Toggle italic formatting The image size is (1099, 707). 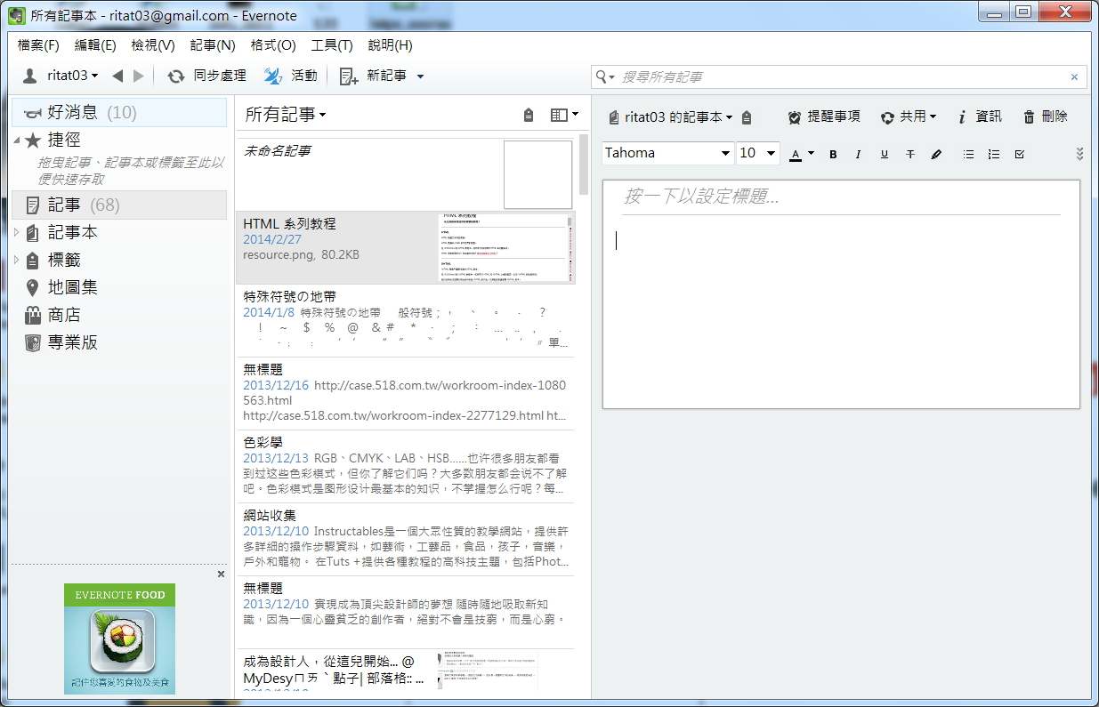pos(858,154)
